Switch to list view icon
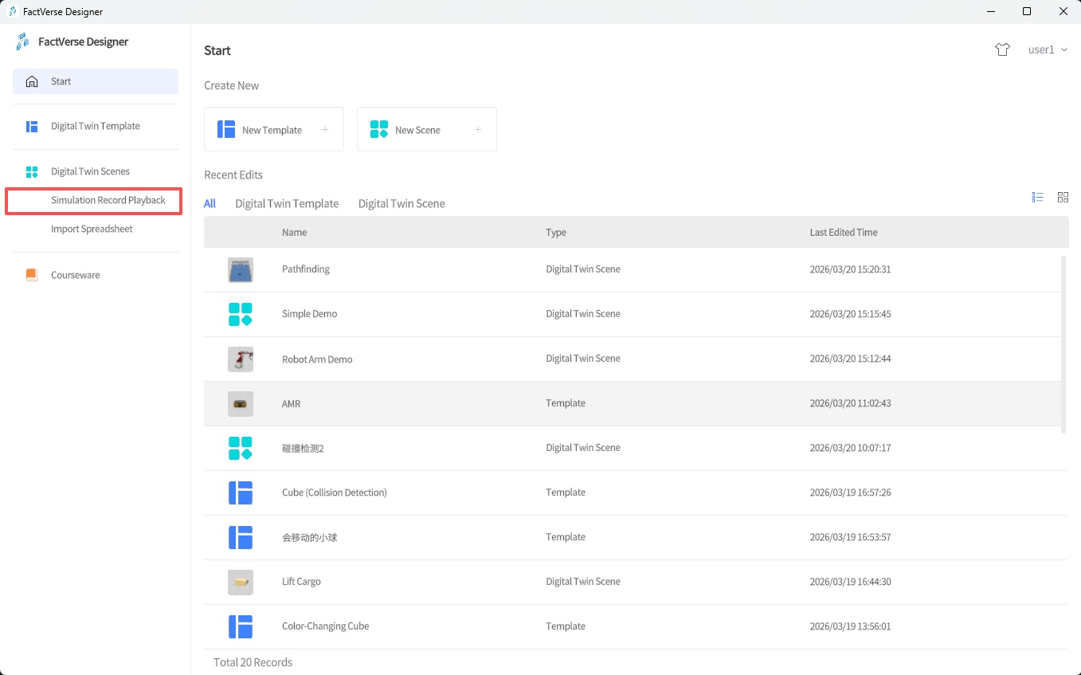The height and width of the screenshot is (675, 1081). point(1037,198)
